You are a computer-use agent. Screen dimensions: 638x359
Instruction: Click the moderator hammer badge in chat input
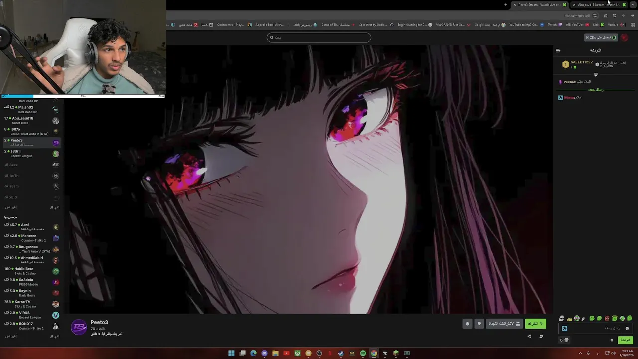pos(565,328)
